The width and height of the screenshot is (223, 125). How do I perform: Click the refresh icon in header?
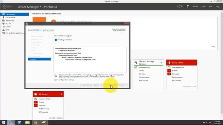click(180, 7)
